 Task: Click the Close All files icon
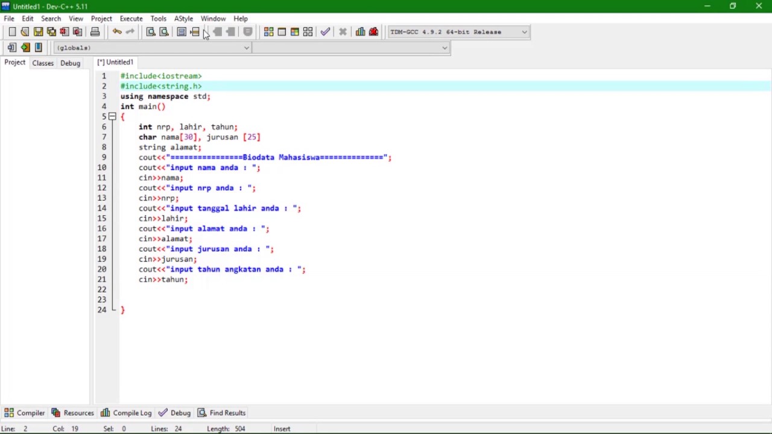coord(77,32)
